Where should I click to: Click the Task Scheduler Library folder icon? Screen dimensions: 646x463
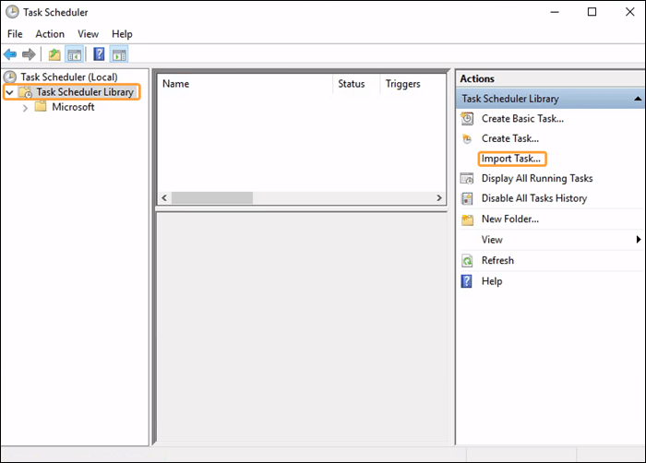[x=26, y=92]
